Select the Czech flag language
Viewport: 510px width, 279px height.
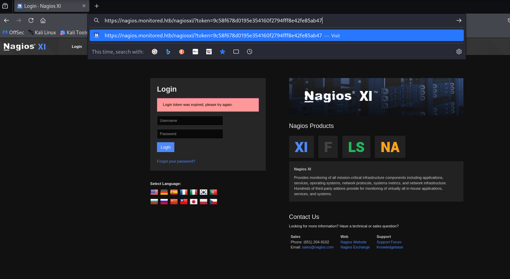click(213, 202)
